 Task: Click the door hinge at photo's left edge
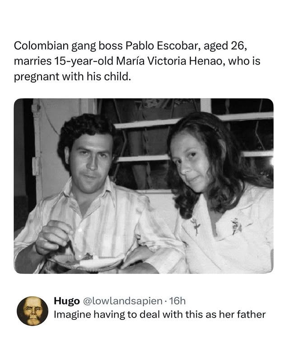click(36, 166)
